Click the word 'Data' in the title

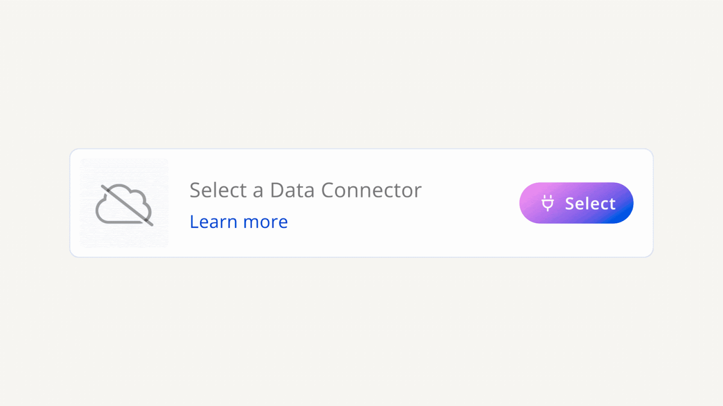(x=292, y=190)
